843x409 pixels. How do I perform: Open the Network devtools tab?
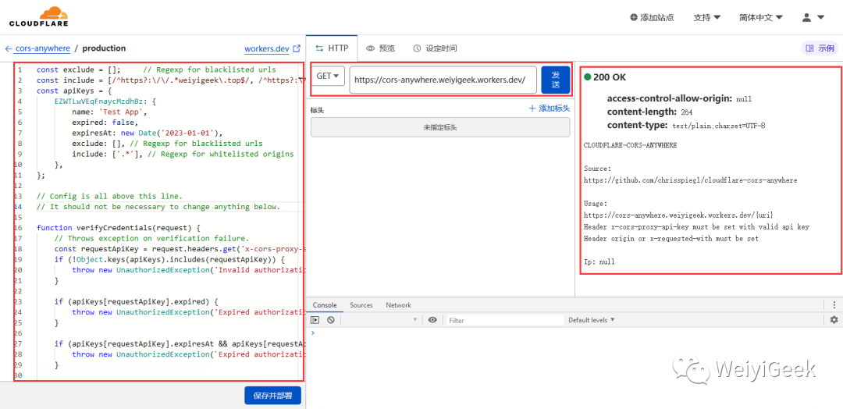click(398, 304)
